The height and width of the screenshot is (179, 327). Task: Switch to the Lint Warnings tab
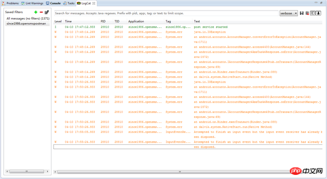[x=32, y=3]
